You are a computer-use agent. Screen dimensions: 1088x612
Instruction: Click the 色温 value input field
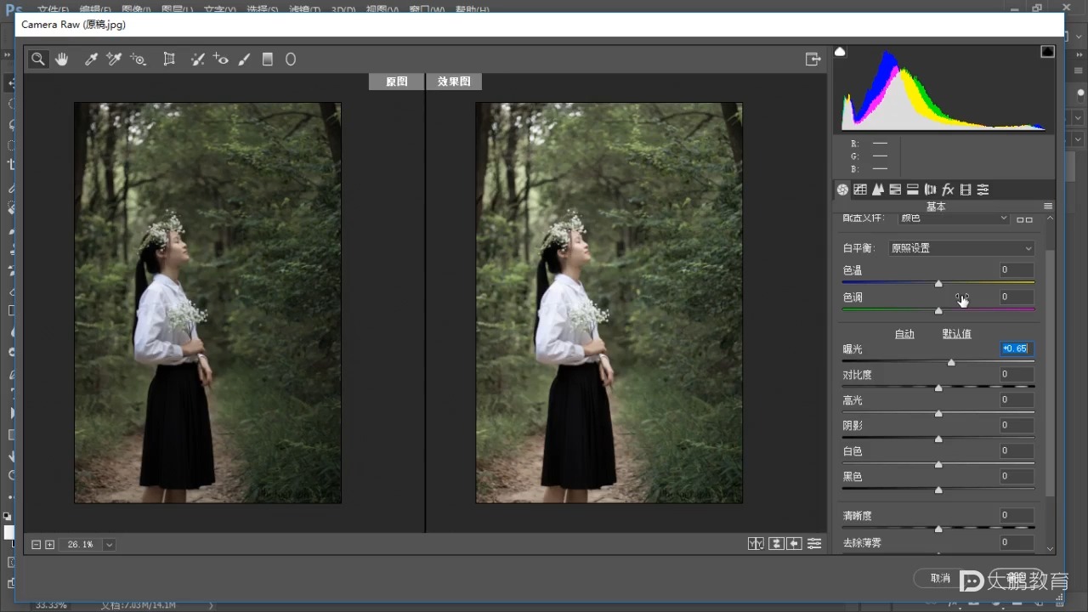pos(1017,270)
